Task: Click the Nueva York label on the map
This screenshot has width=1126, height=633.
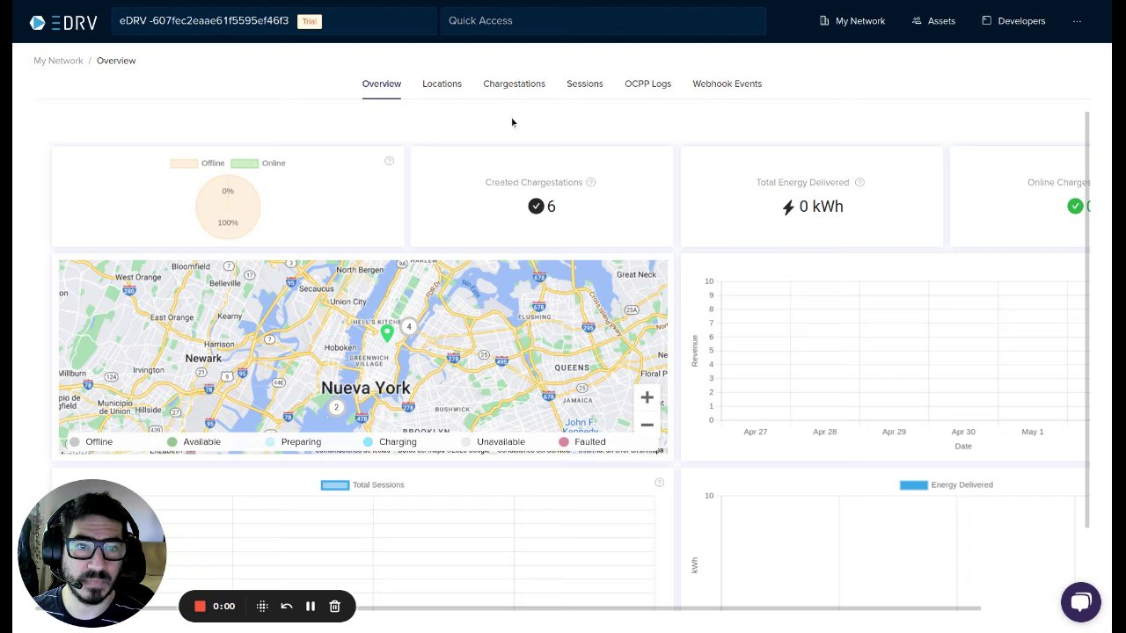Action: coord(365,388)
